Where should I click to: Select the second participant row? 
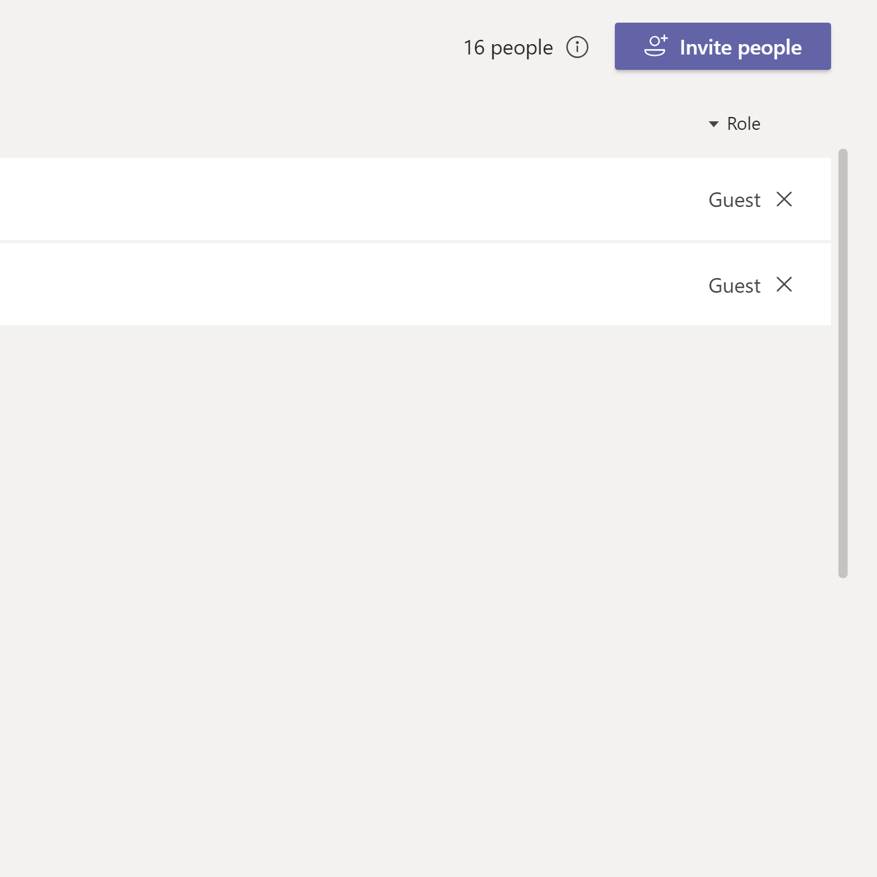(367, 285)
